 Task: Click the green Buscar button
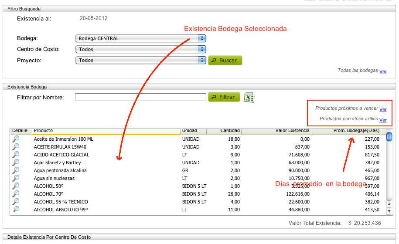point(225,61)
